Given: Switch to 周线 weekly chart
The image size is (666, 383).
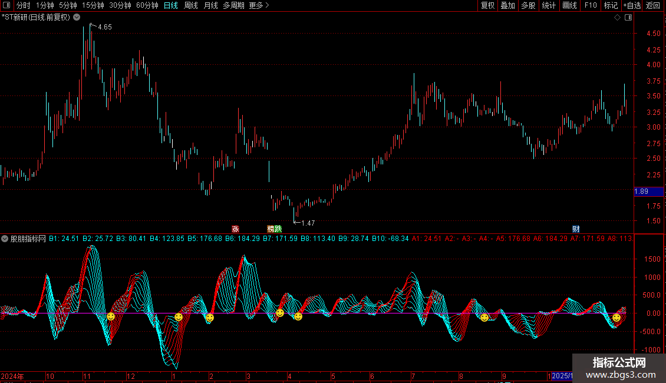Looking at the screenshot, I should [x=191, y=5].
